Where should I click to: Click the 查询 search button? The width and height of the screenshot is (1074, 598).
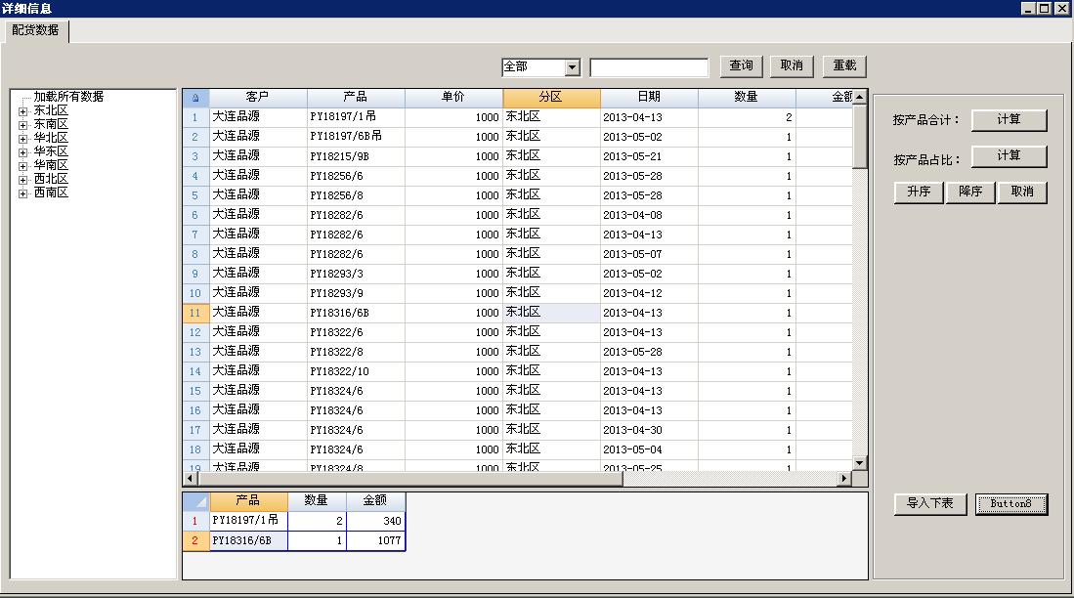(742, 66)
